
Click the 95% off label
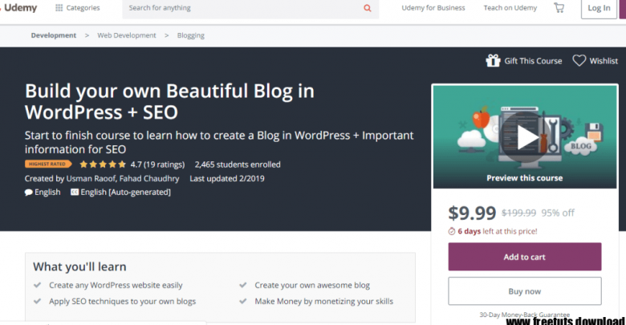point(558,213)
